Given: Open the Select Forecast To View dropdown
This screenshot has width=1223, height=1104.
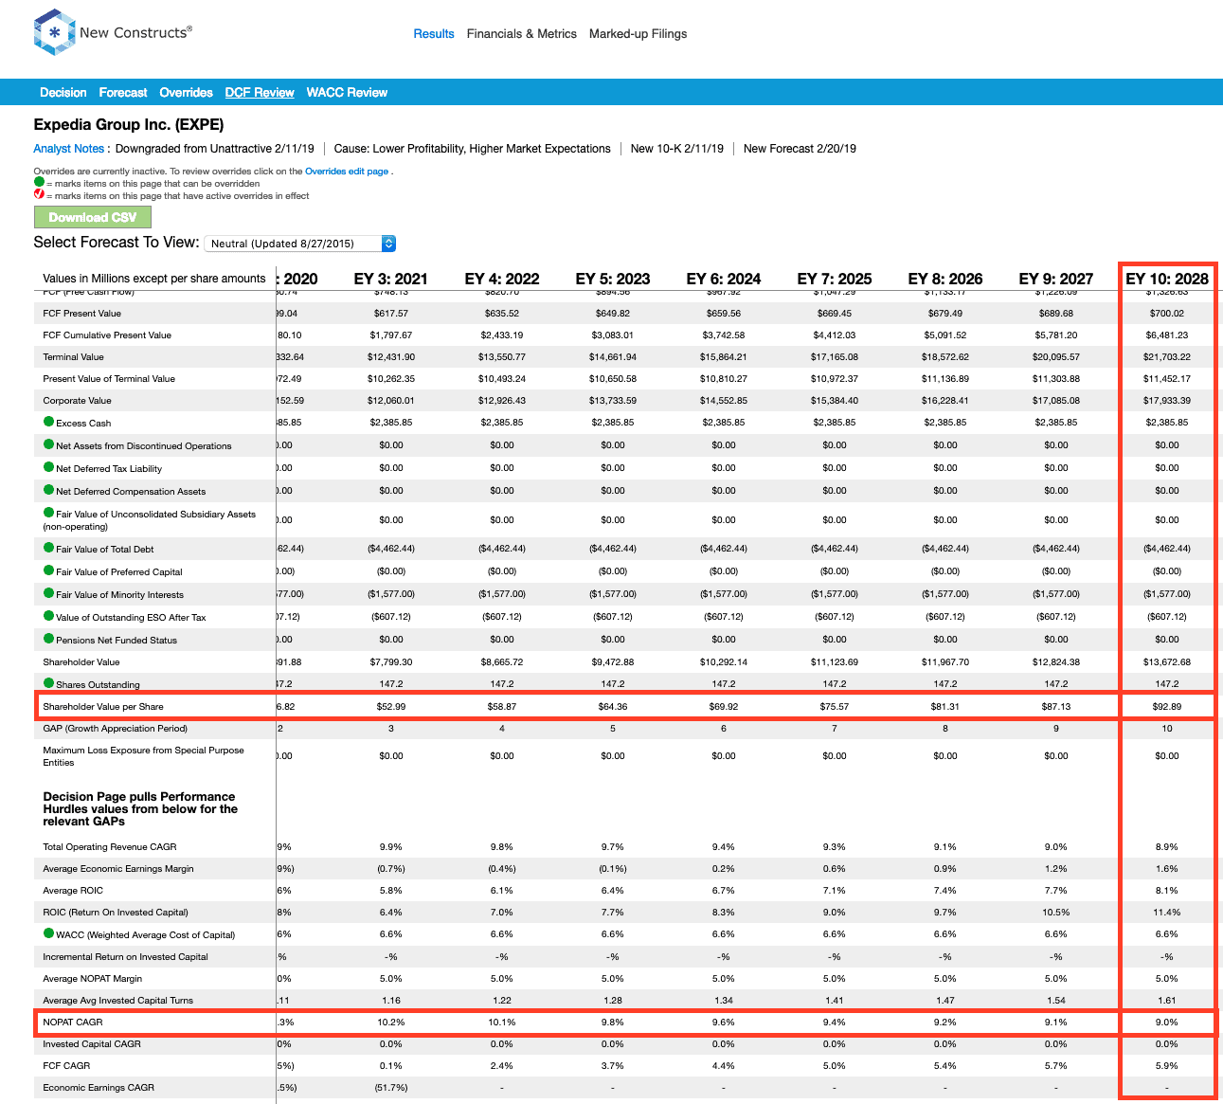Looking at the screenshot, I should click(x=299, y=244).
